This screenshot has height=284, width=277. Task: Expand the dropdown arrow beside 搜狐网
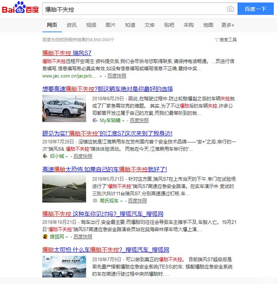(67, 237)
